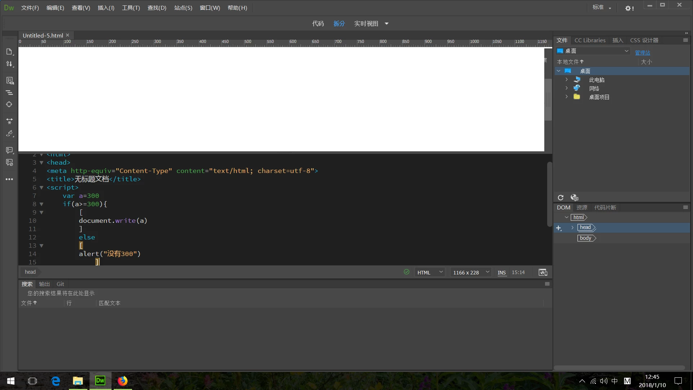693x390 pixels.
Task: Expand the 此电脑 tree node
Action: (x=566, y=79)
